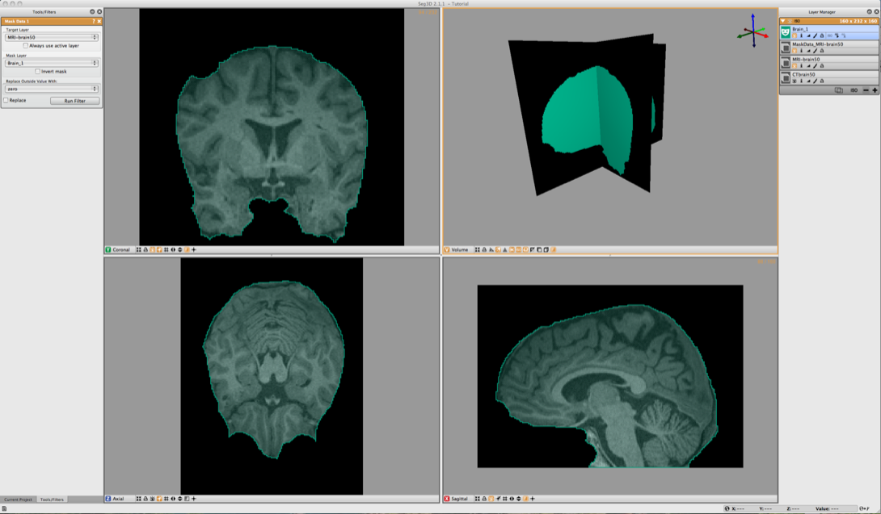Click the duplicate layer icon in Layer Manager footer
This screenshot has width=881, height=514.
[x=839, y=90]
